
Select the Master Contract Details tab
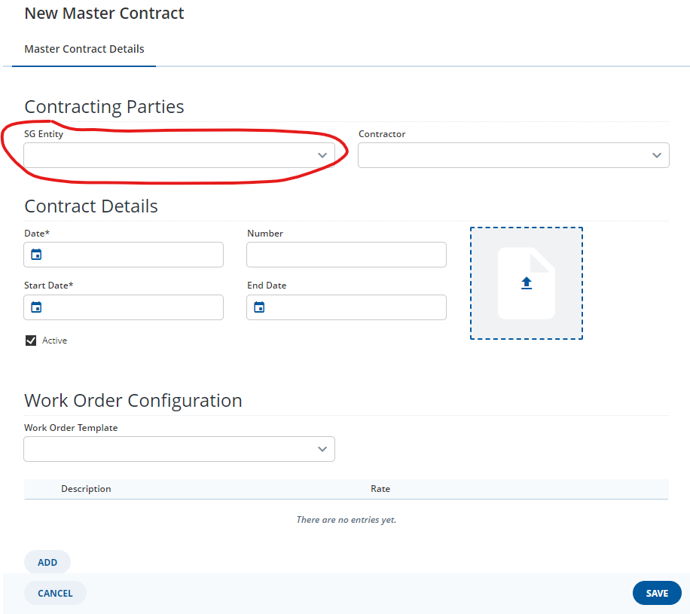[84, 49]
